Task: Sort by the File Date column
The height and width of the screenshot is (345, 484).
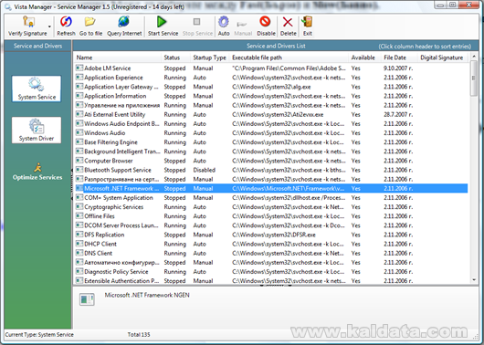Action: 399,57
